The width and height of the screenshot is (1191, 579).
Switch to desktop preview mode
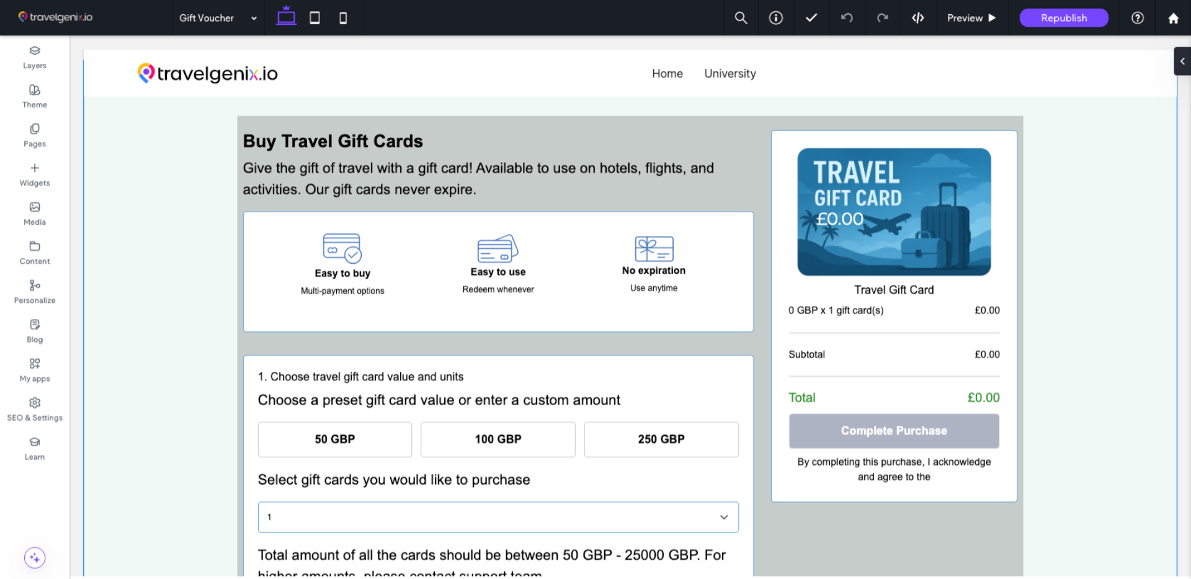(x=286, y=18)
